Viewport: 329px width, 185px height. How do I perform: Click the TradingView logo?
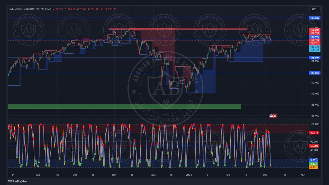click(17, 181)
